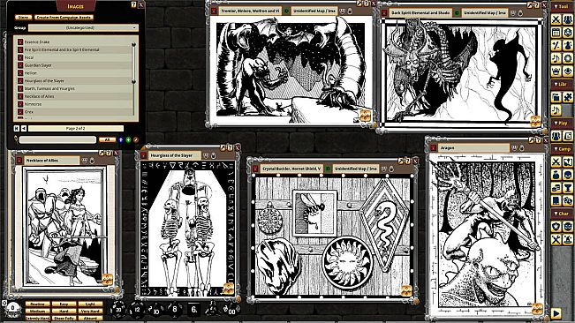
Task: Open the money bag items icon in Camp
Action: (x=556, y=175)
